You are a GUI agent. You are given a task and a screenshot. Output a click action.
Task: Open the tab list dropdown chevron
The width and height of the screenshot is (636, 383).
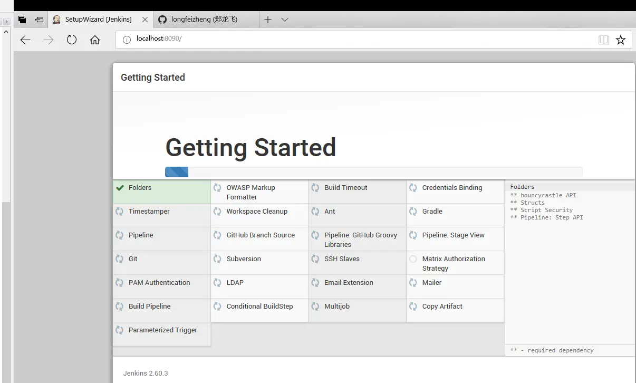point(285,20)
